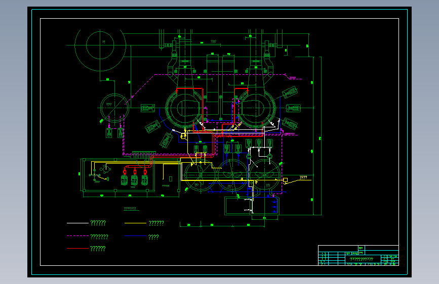Click the blue solid legend line sample
The width and height of the screenshot is (439, 284).
(135, 236)
